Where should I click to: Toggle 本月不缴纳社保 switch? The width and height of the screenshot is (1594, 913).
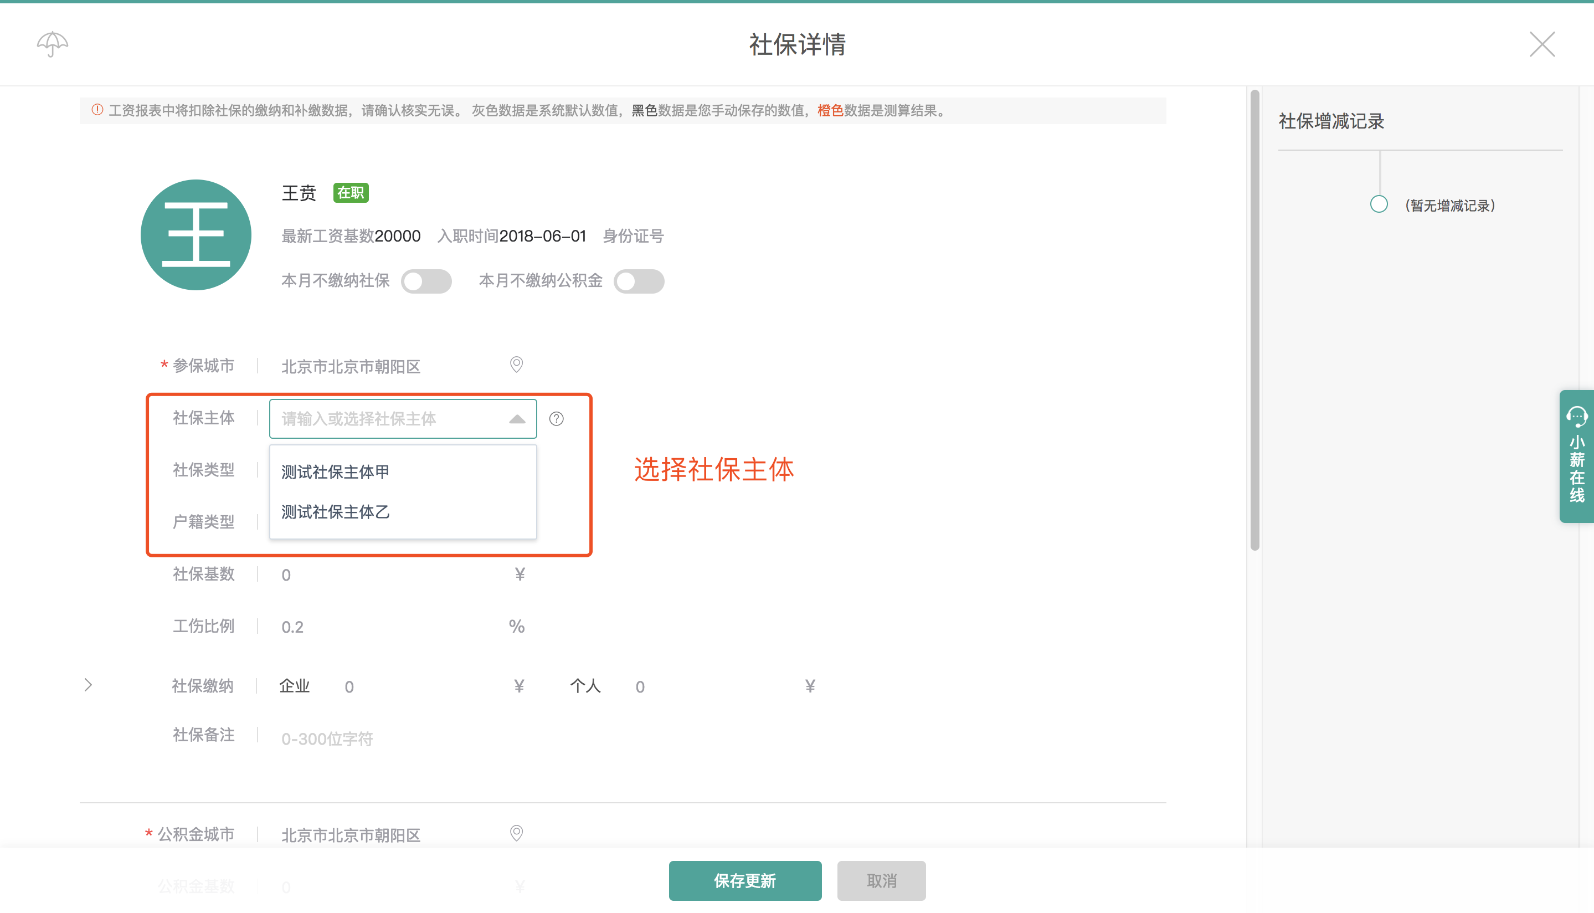(426, 281)
